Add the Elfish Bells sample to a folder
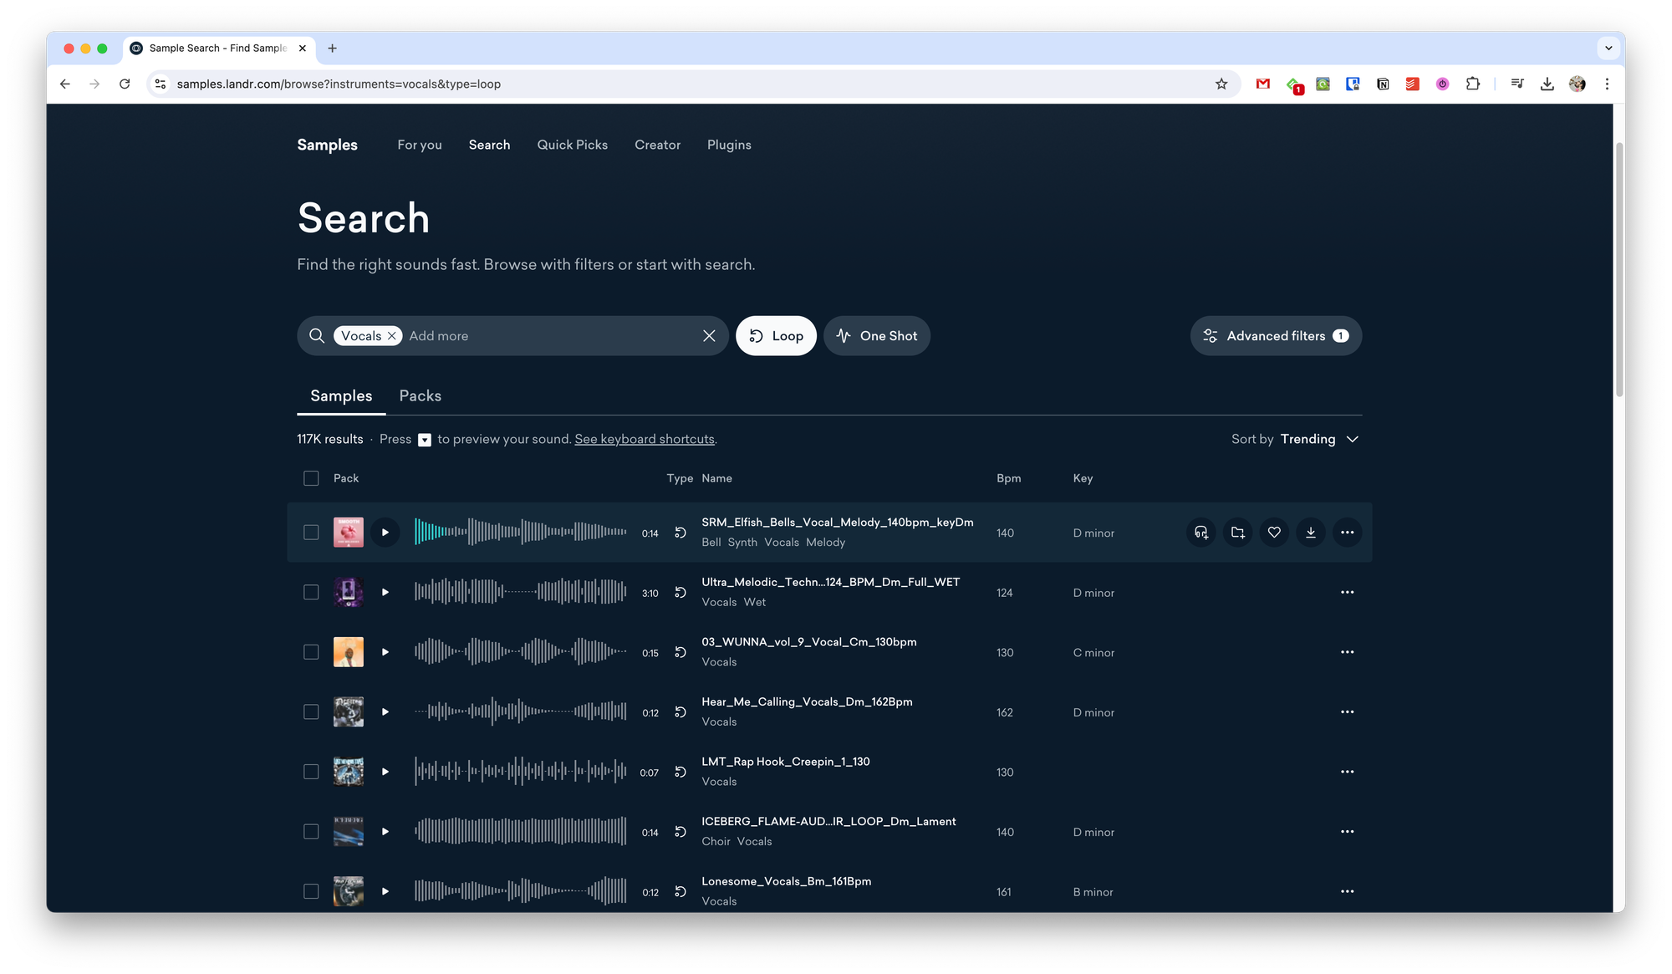Image resolution: width=1672 pixels, height=974 pixels. pyautogui.click(x=1238, y=533)
